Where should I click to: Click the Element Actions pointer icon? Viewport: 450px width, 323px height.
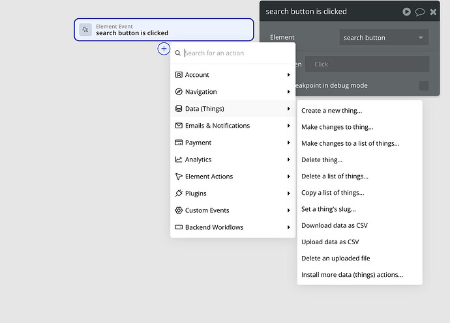tap(179, 176)
